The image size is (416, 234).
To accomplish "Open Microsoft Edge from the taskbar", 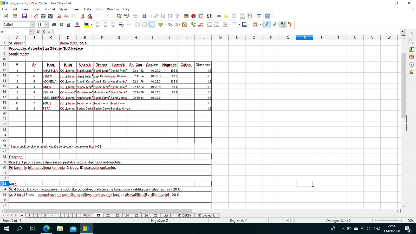I will pos(46,229).
